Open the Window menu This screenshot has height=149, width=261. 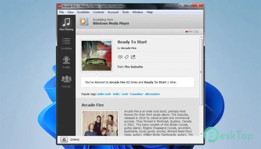pos(138,12)
